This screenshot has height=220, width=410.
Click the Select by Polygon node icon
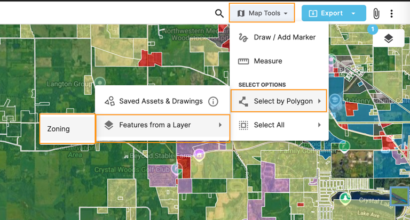(x=243, y=101)
